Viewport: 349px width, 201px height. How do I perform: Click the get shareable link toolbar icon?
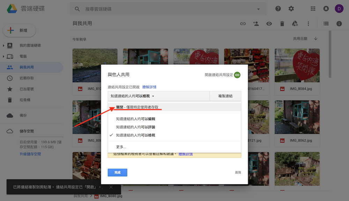tap(243, 23)
